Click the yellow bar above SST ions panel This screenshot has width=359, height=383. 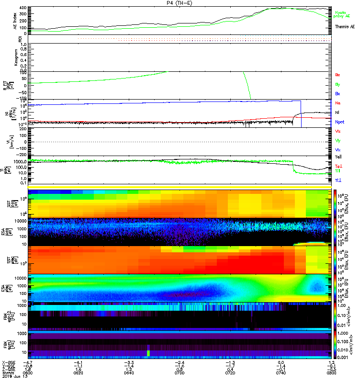[179, 187]
